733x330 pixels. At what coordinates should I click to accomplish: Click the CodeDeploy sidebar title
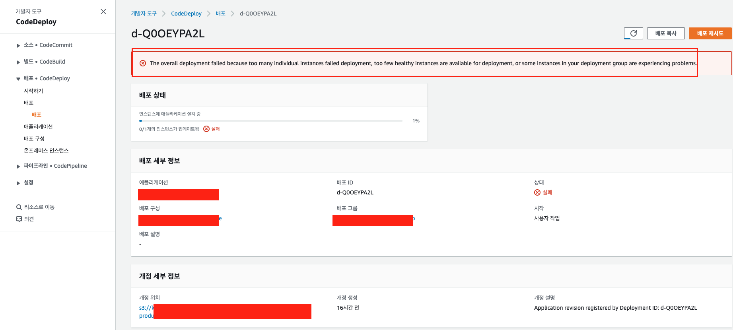click(x=36, y=22)
